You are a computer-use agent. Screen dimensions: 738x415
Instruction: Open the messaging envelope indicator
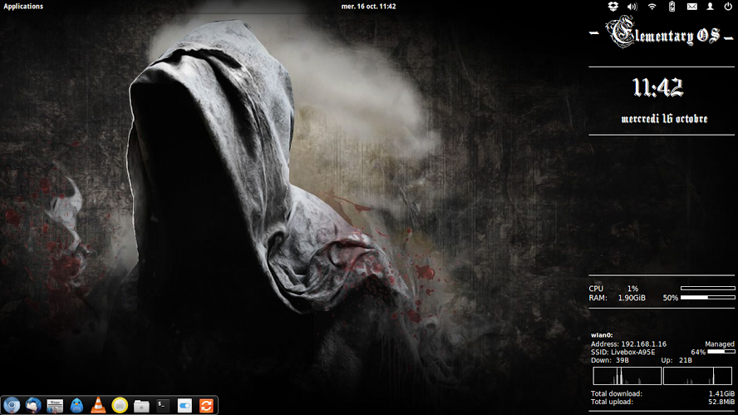(x=691, y=7)
